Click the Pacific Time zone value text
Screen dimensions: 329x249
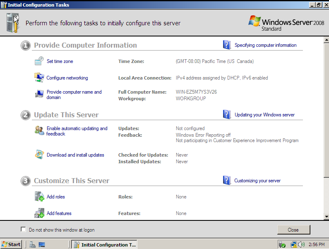coord(215,61)
